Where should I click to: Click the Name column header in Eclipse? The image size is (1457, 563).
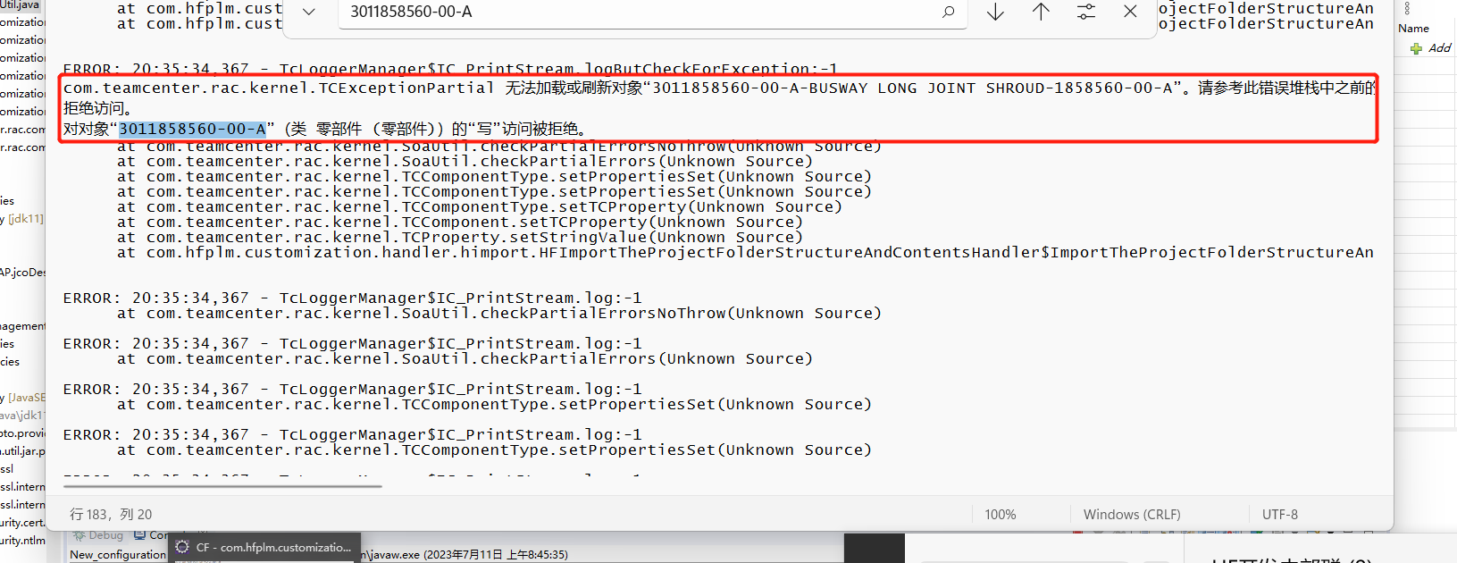click(1414, 29)
